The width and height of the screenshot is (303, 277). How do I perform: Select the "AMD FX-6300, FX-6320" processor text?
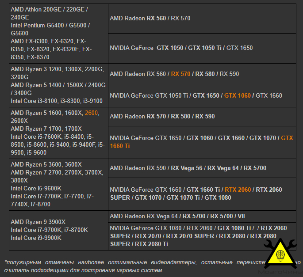(43, 42)
